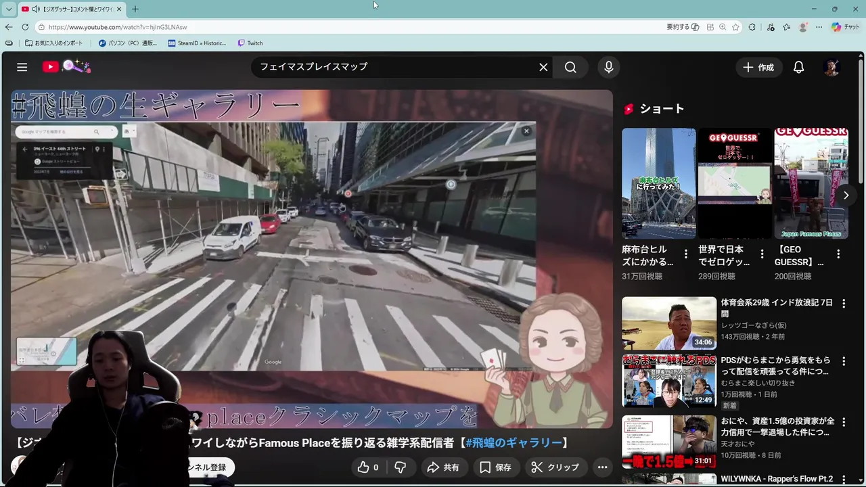Open options for おにや 資産1.5億 video
The width and height of the screenshot is (866, 487).
pos(844,422)
